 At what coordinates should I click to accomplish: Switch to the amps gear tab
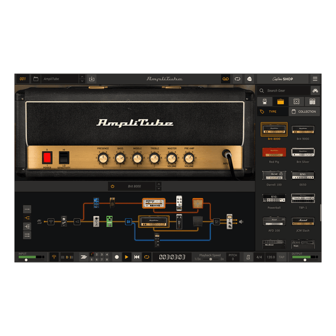point(281,101)
